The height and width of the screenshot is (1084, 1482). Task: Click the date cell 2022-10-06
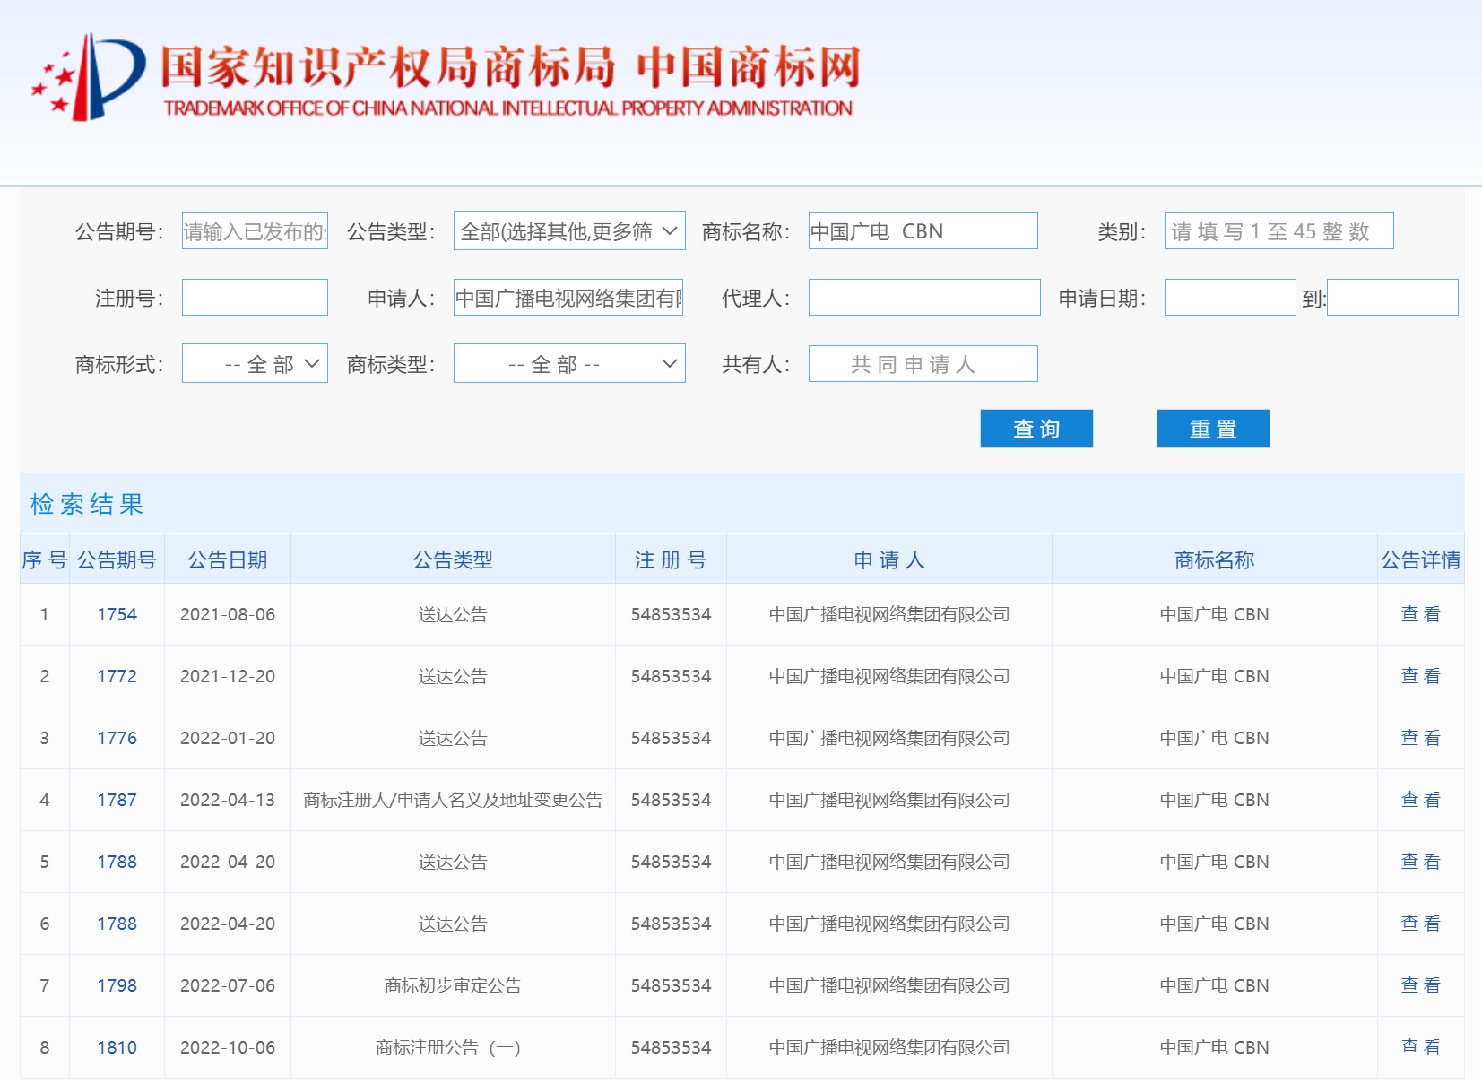point(228,1047)
